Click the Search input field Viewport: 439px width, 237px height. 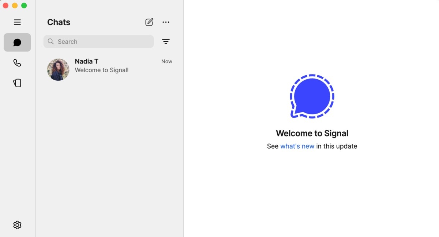(99, 42)
